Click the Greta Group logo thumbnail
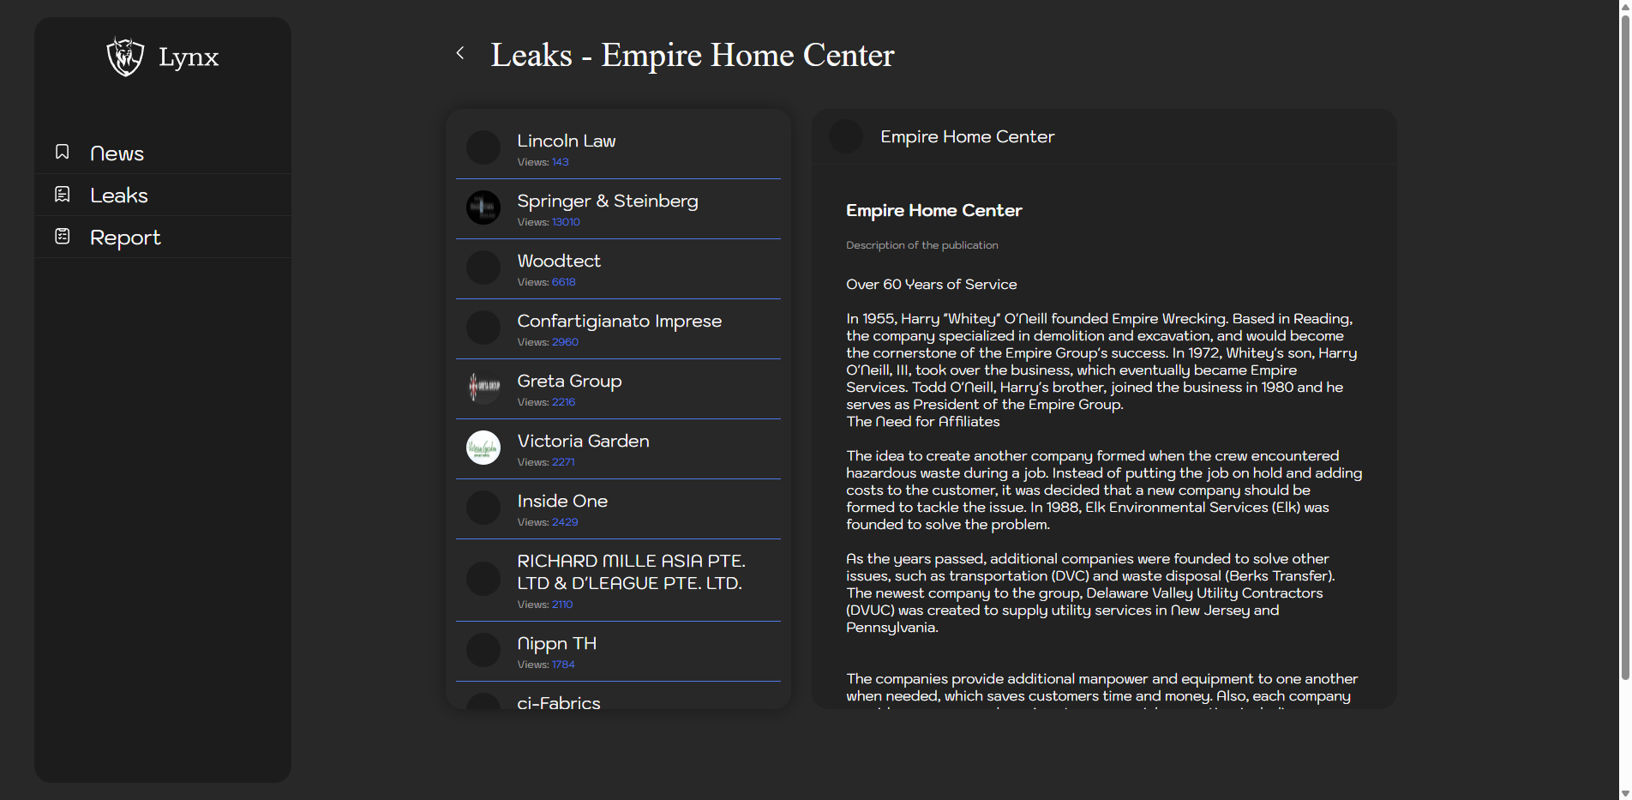 483,388
